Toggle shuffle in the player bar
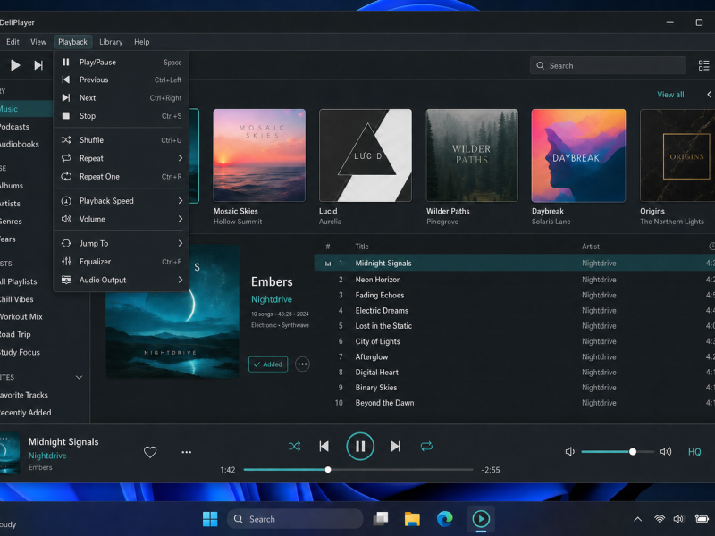Viewport: 715px width, 536px height. [295, 446]
